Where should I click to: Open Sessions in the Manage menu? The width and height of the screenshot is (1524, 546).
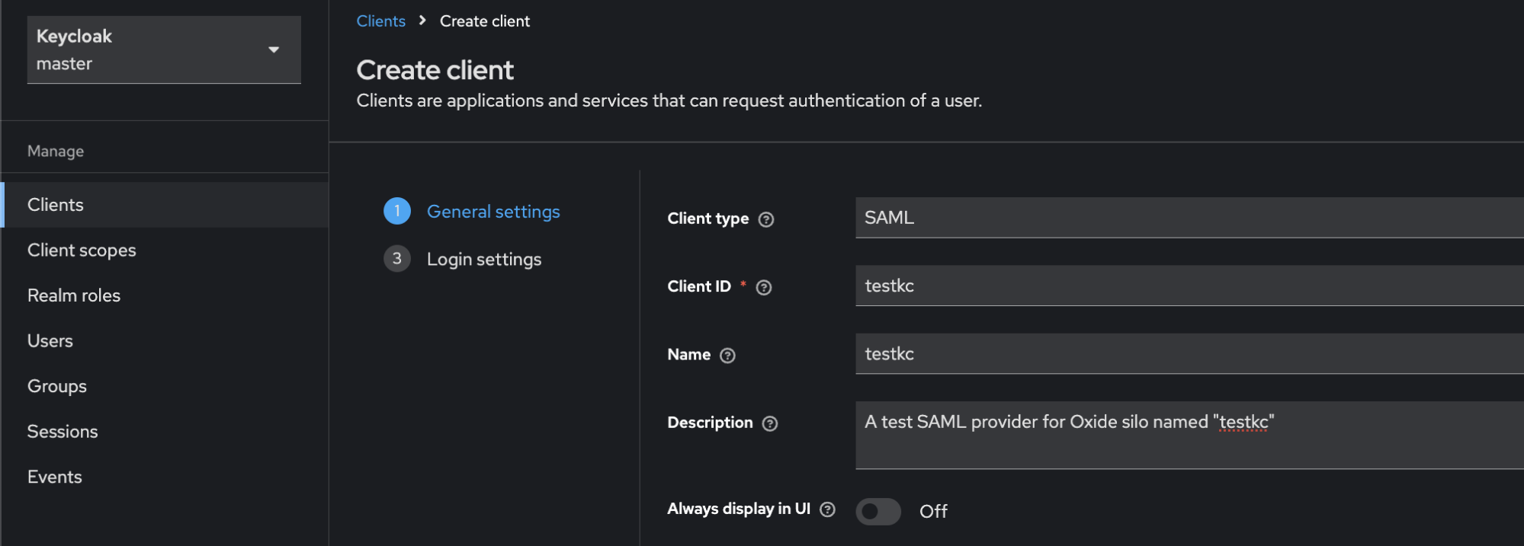[x=63, y=432]
